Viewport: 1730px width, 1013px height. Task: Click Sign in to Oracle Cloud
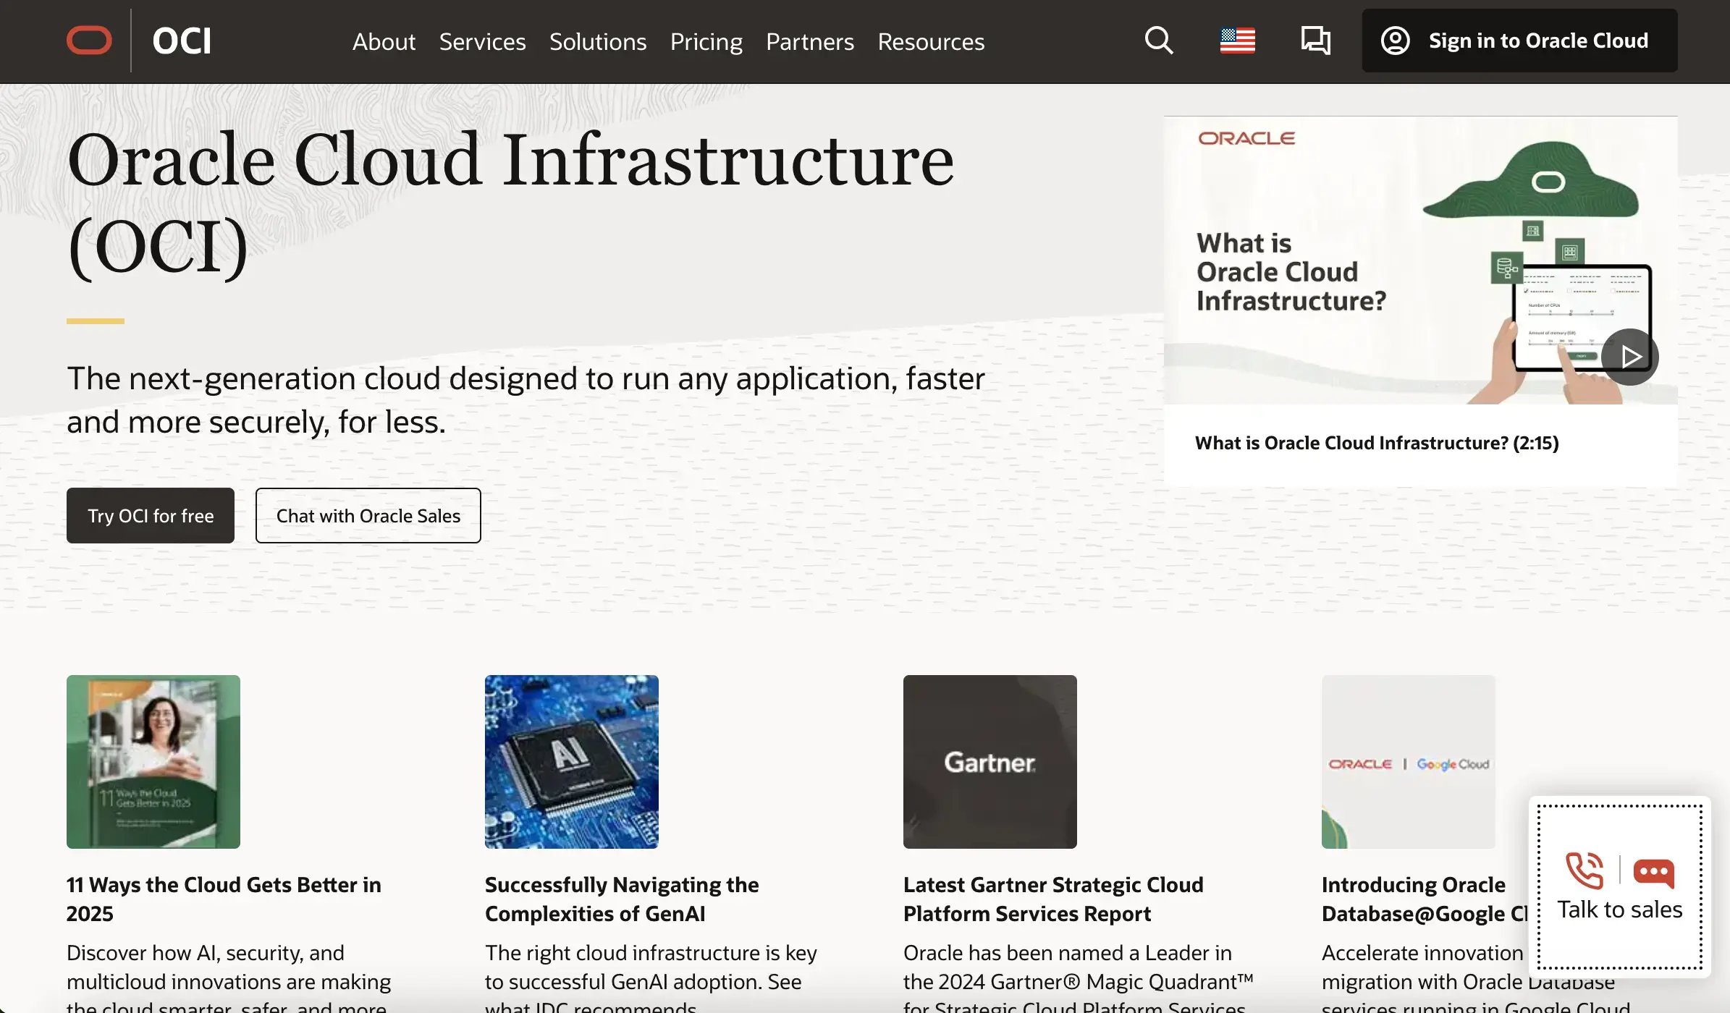click(1519, 41)
